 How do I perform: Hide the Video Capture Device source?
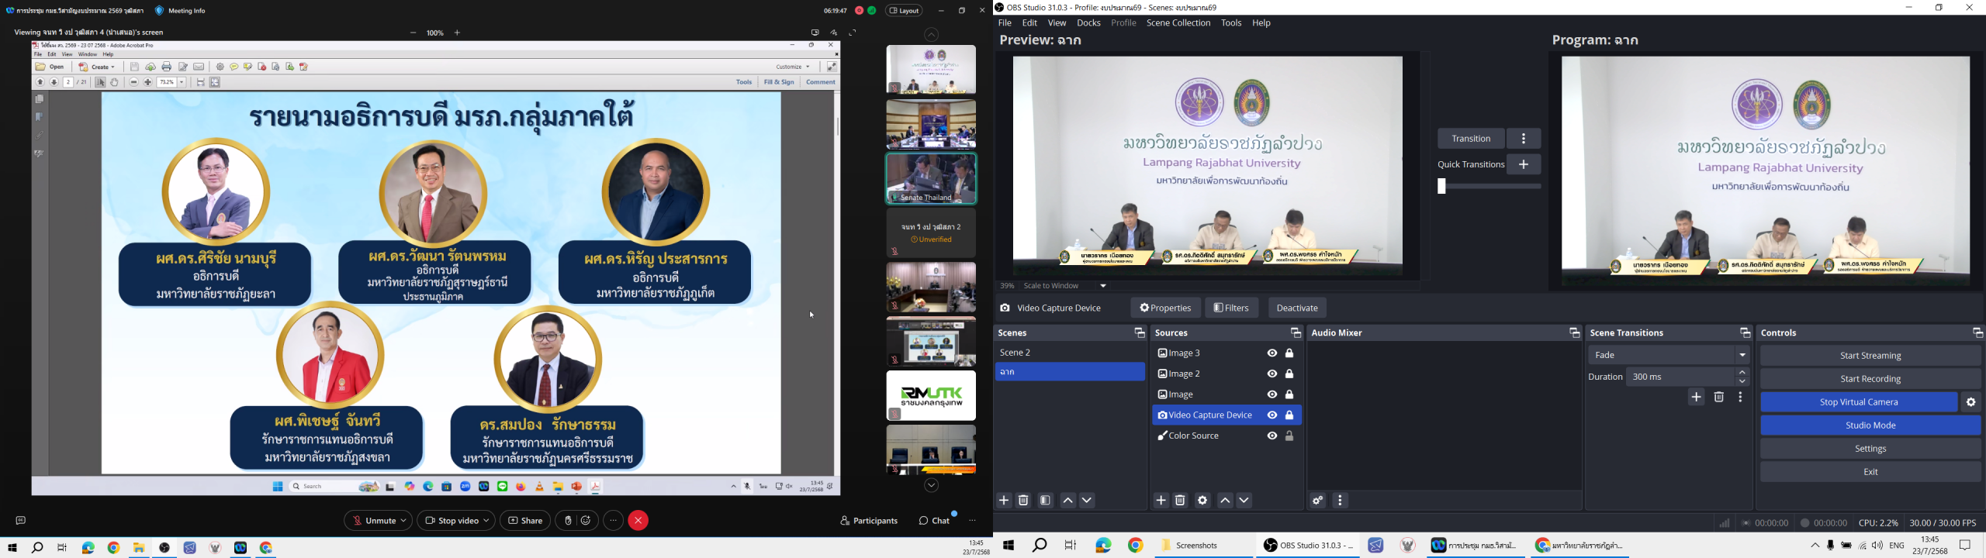(x=1272, y=415)
